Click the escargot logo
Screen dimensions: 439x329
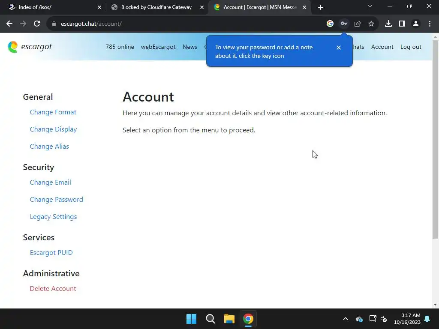click(x=30, y=47)
